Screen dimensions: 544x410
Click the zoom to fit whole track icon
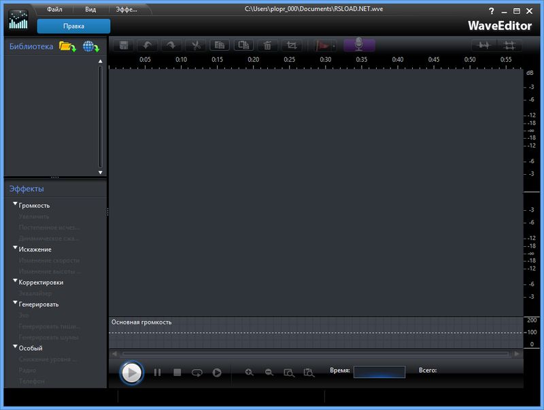click(x=309, y=373)
